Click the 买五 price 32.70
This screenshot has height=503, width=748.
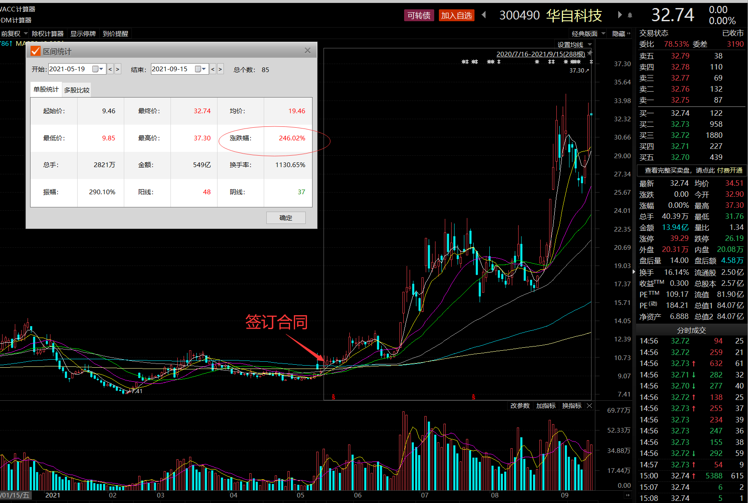tap(680, 157)
